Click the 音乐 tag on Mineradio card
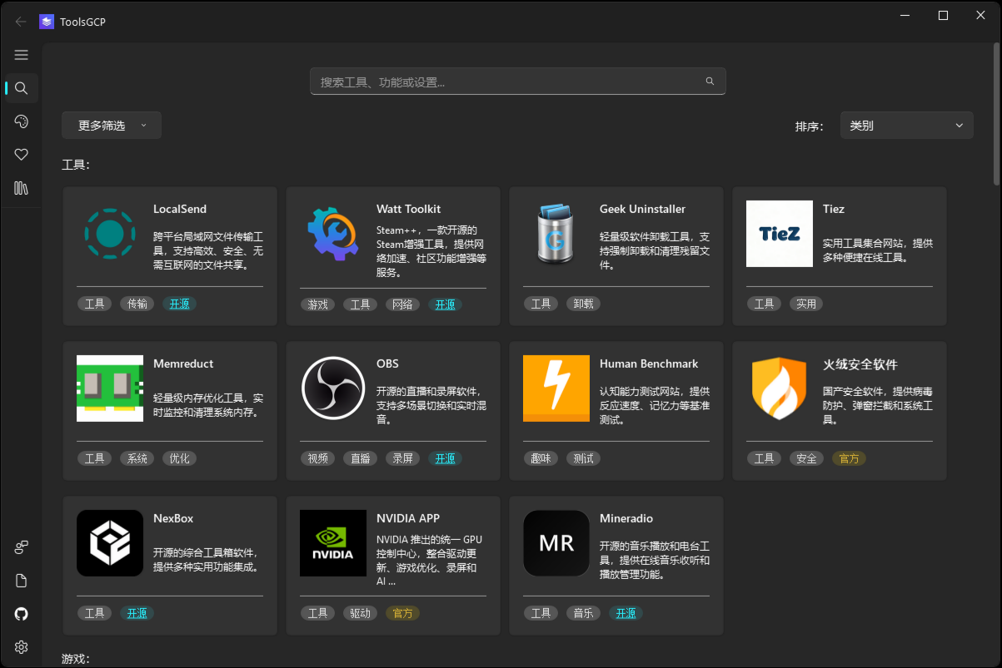Viewport: 1002px width, 668px height. 584,613
